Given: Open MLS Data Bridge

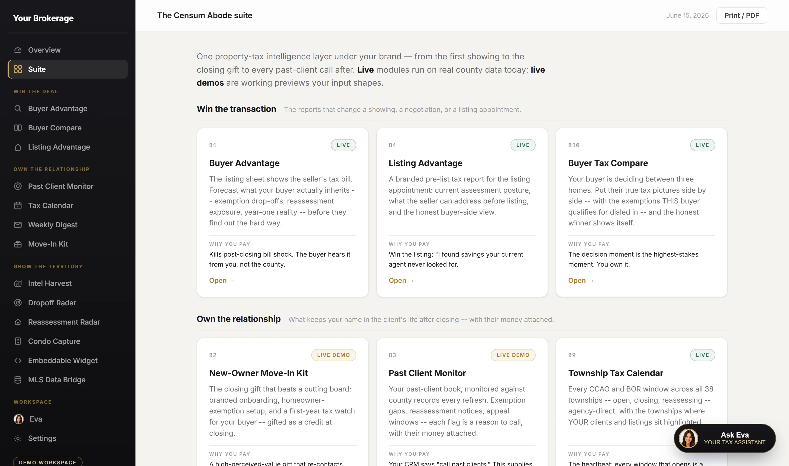Looking at the screenshot, I should [x=67, y=380].
